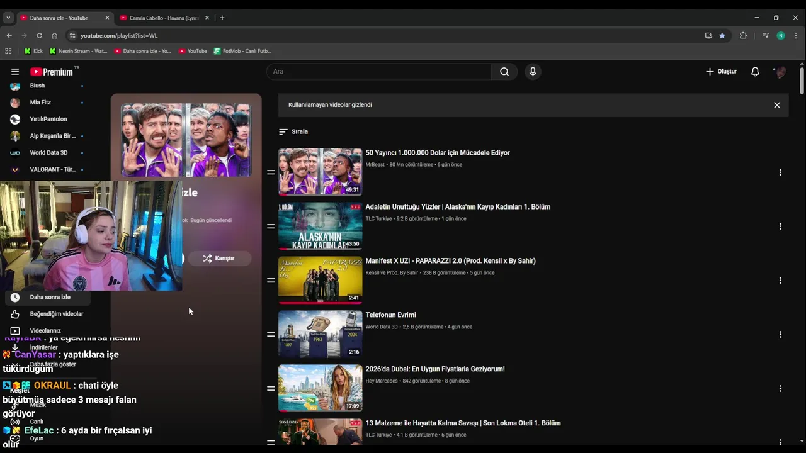Open Videolarınız in the sidebar
The height and width of the screenshot is (453, 806).
(47, 331)
